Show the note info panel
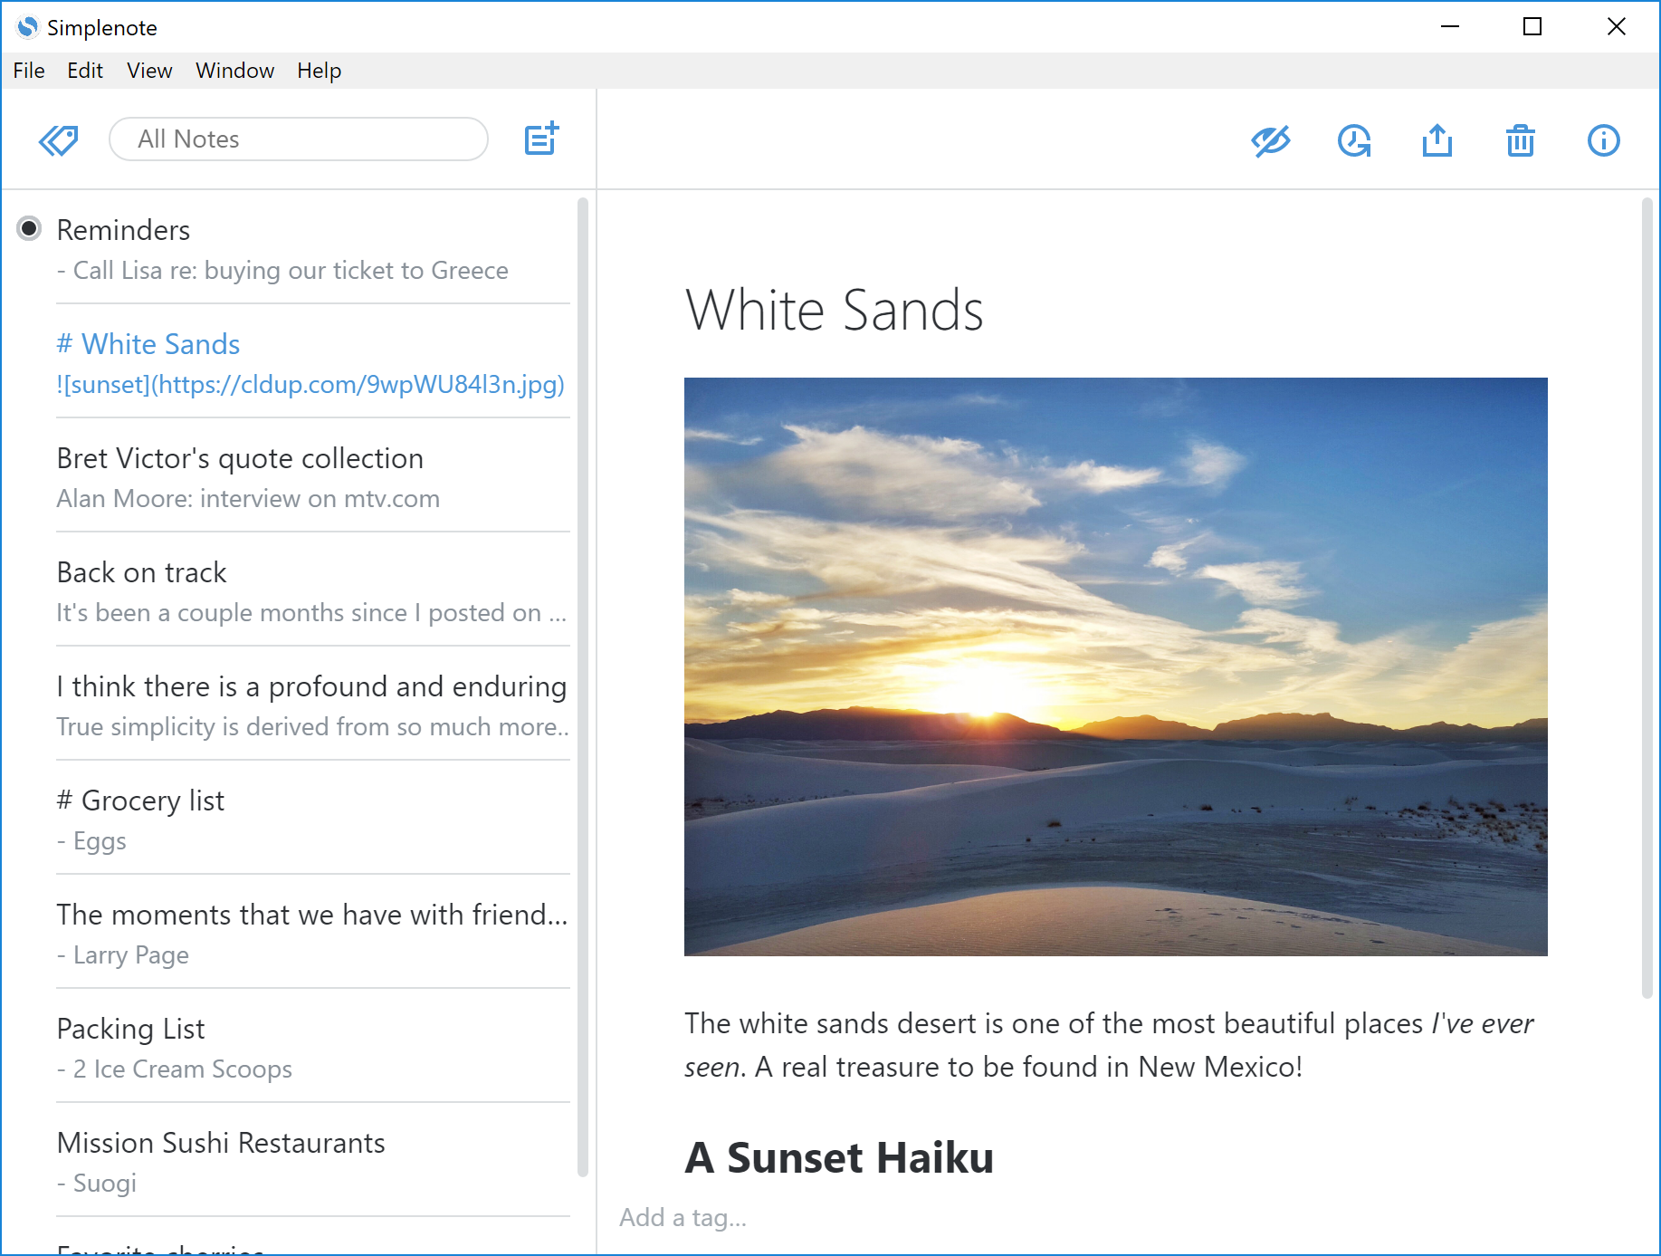 [1602, 140]
